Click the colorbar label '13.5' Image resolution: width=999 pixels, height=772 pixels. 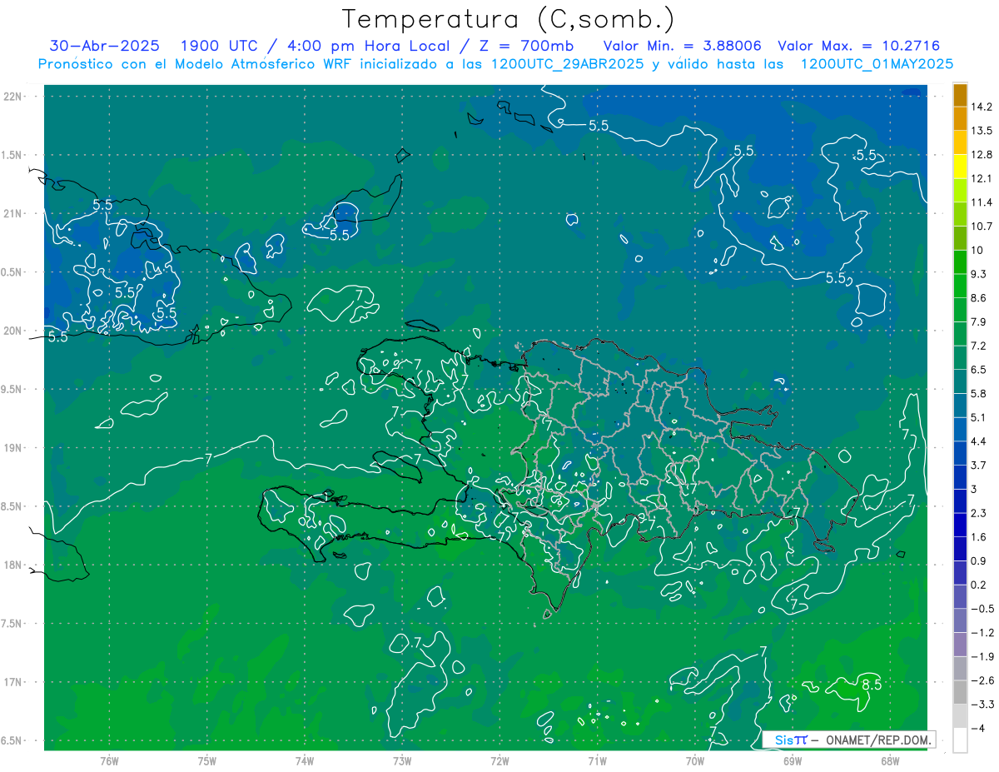point(982,131)
